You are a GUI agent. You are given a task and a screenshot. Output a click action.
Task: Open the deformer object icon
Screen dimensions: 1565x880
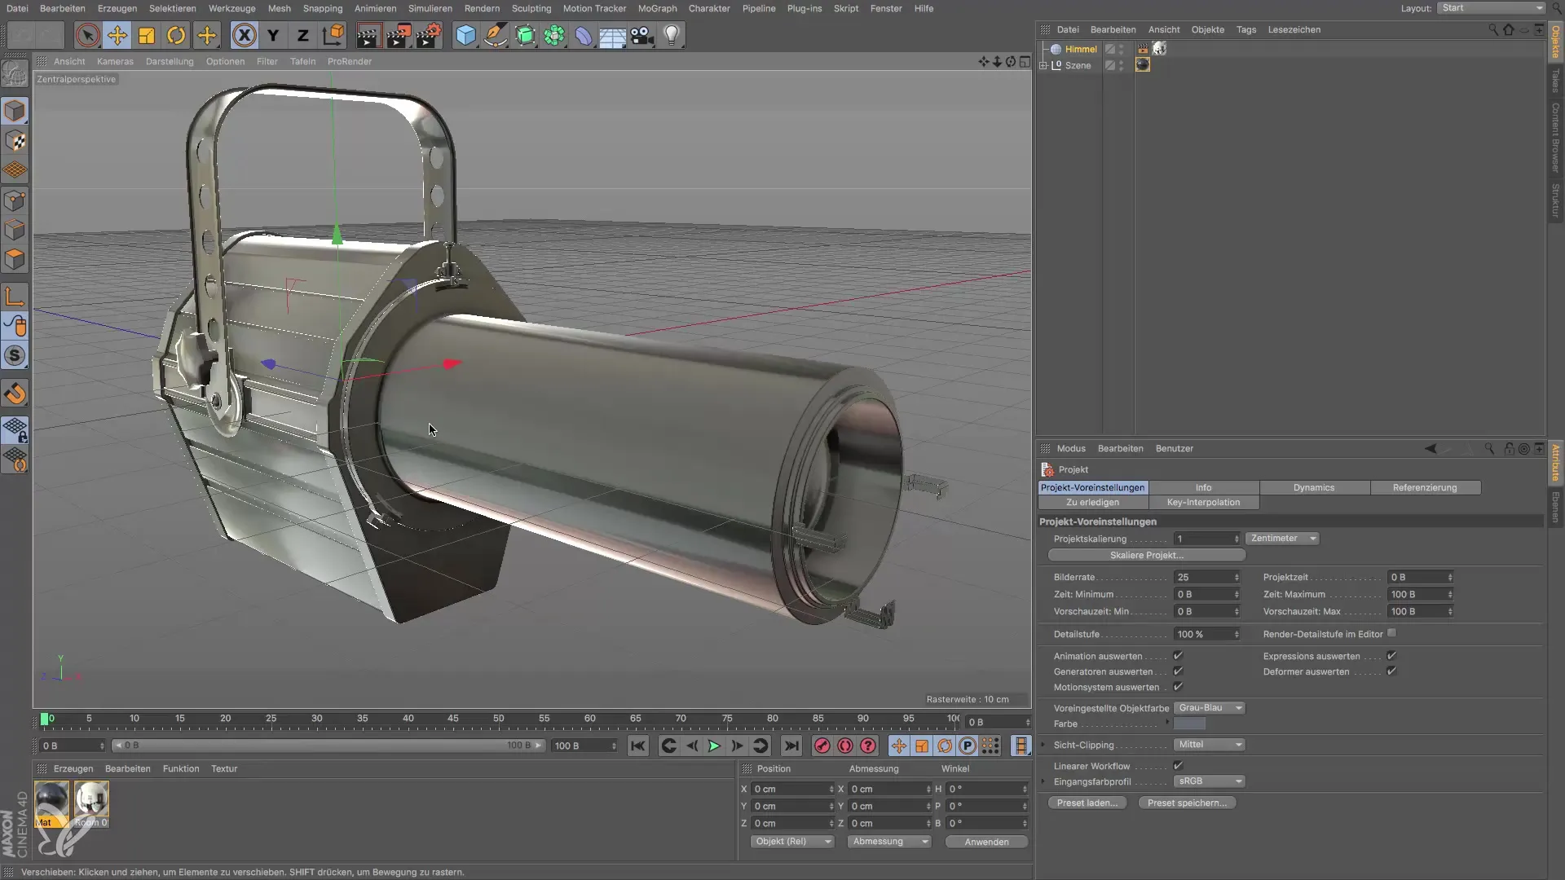(x=584, y=35)
